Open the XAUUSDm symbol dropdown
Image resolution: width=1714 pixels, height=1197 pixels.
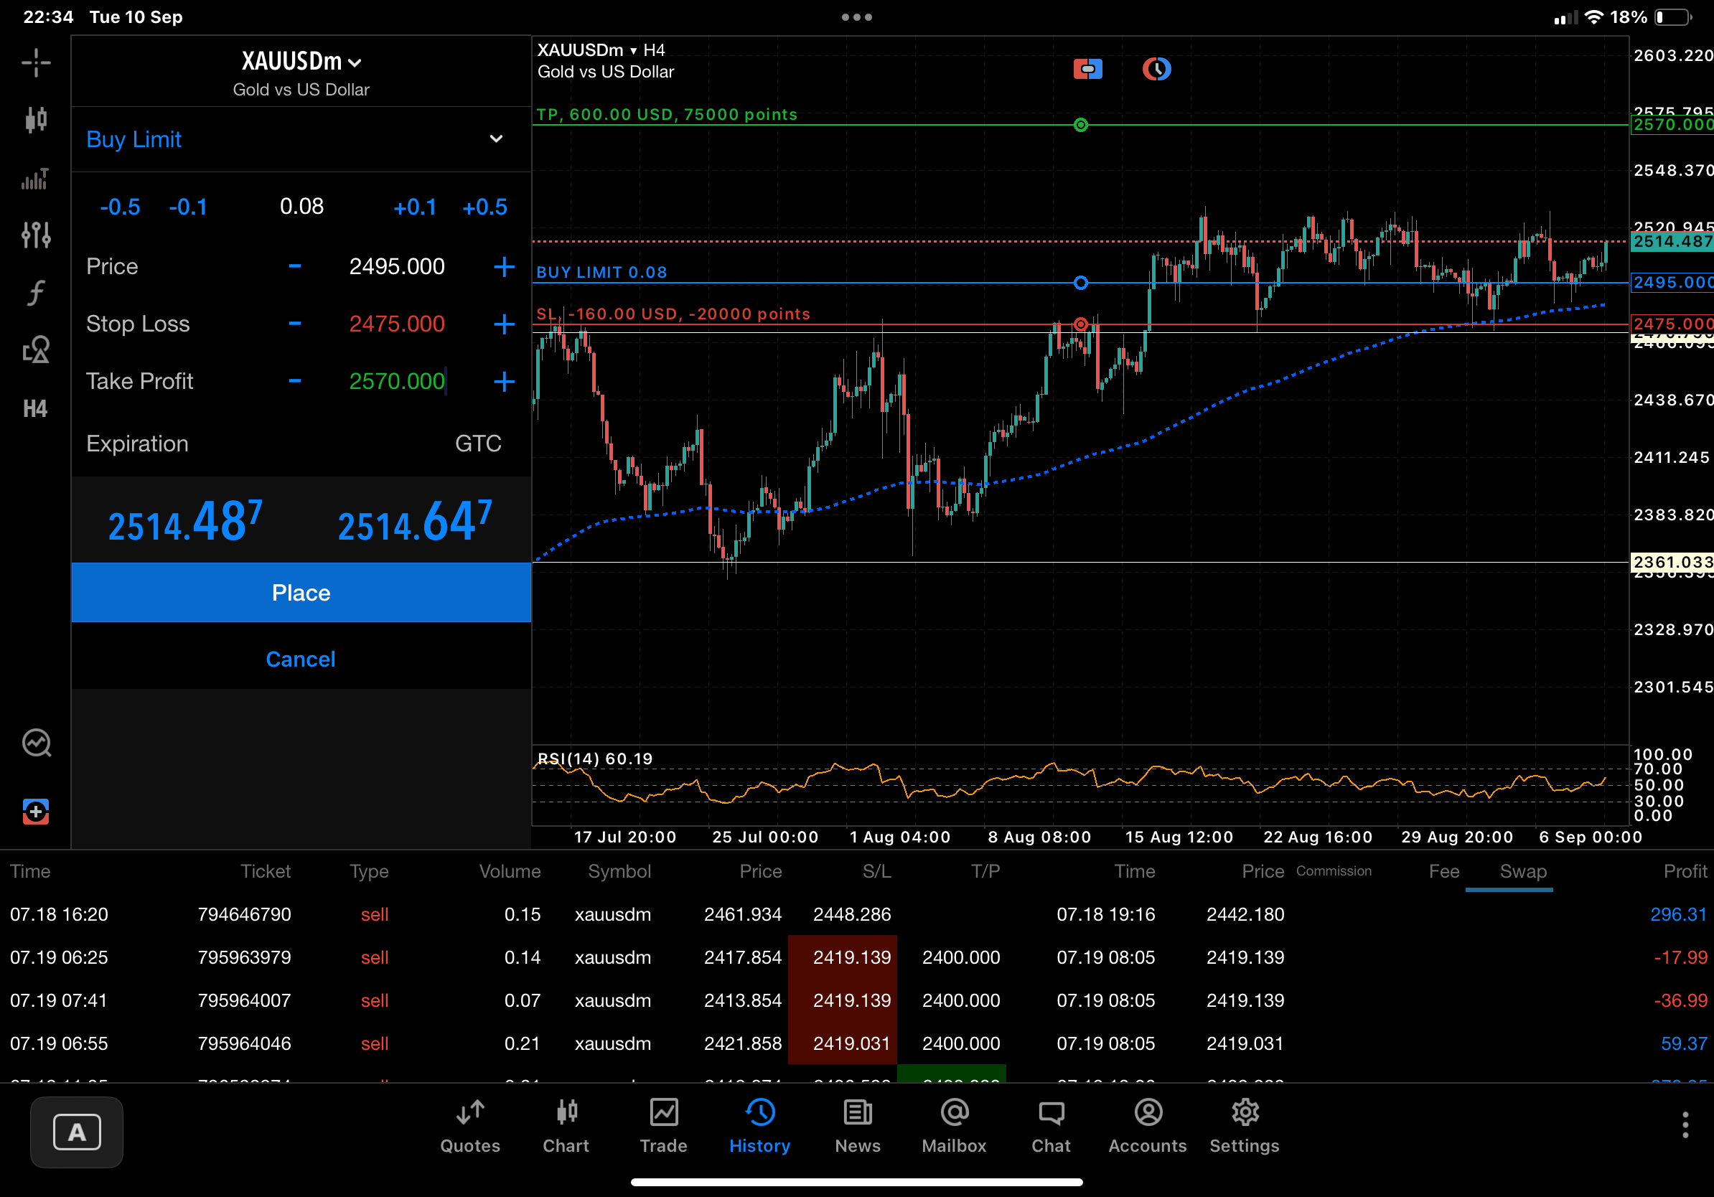(x=301, y=61)
